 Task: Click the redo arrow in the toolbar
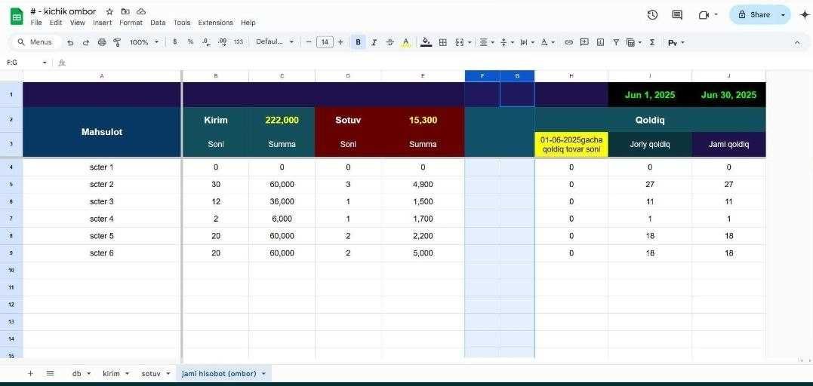click(x=86, y=42)
